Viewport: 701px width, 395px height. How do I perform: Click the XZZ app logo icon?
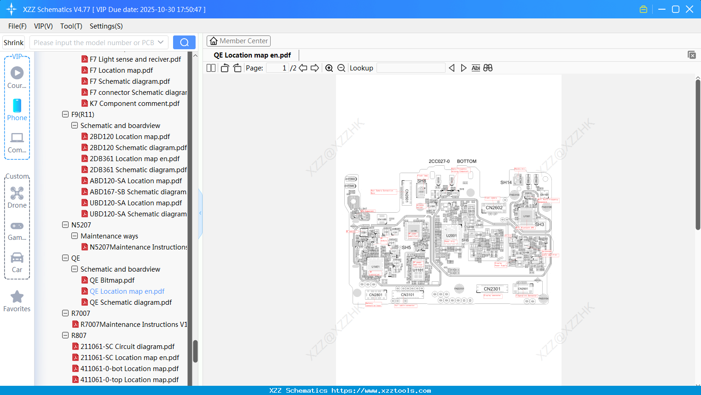pos(12,9)
